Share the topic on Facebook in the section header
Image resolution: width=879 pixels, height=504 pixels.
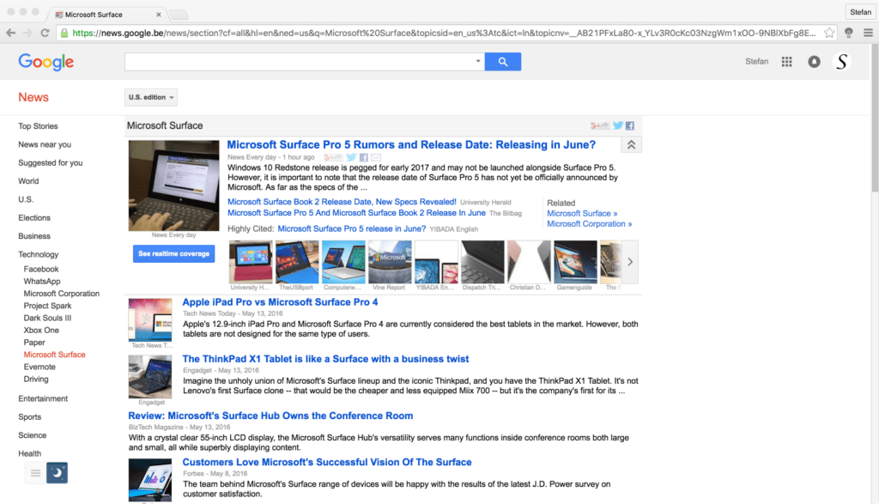tap(629, 126)
